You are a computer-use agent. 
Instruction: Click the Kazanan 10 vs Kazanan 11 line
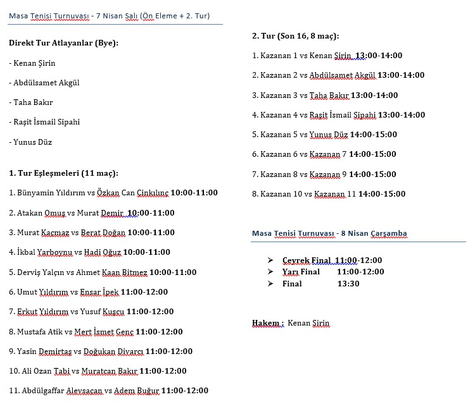coord(329,194)
